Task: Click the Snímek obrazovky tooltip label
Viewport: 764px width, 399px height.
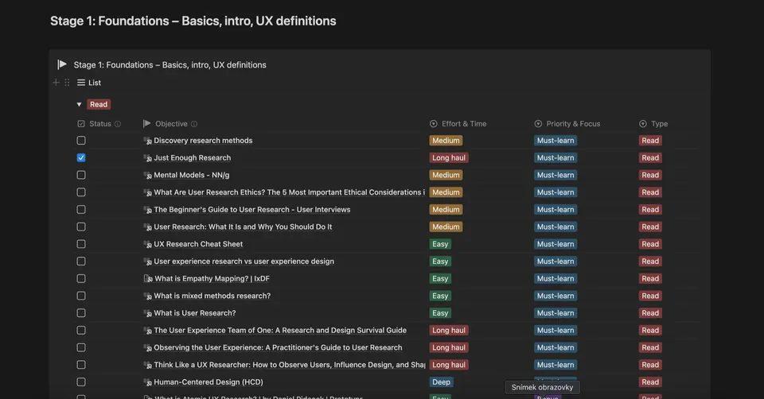Action: [542, 387]
